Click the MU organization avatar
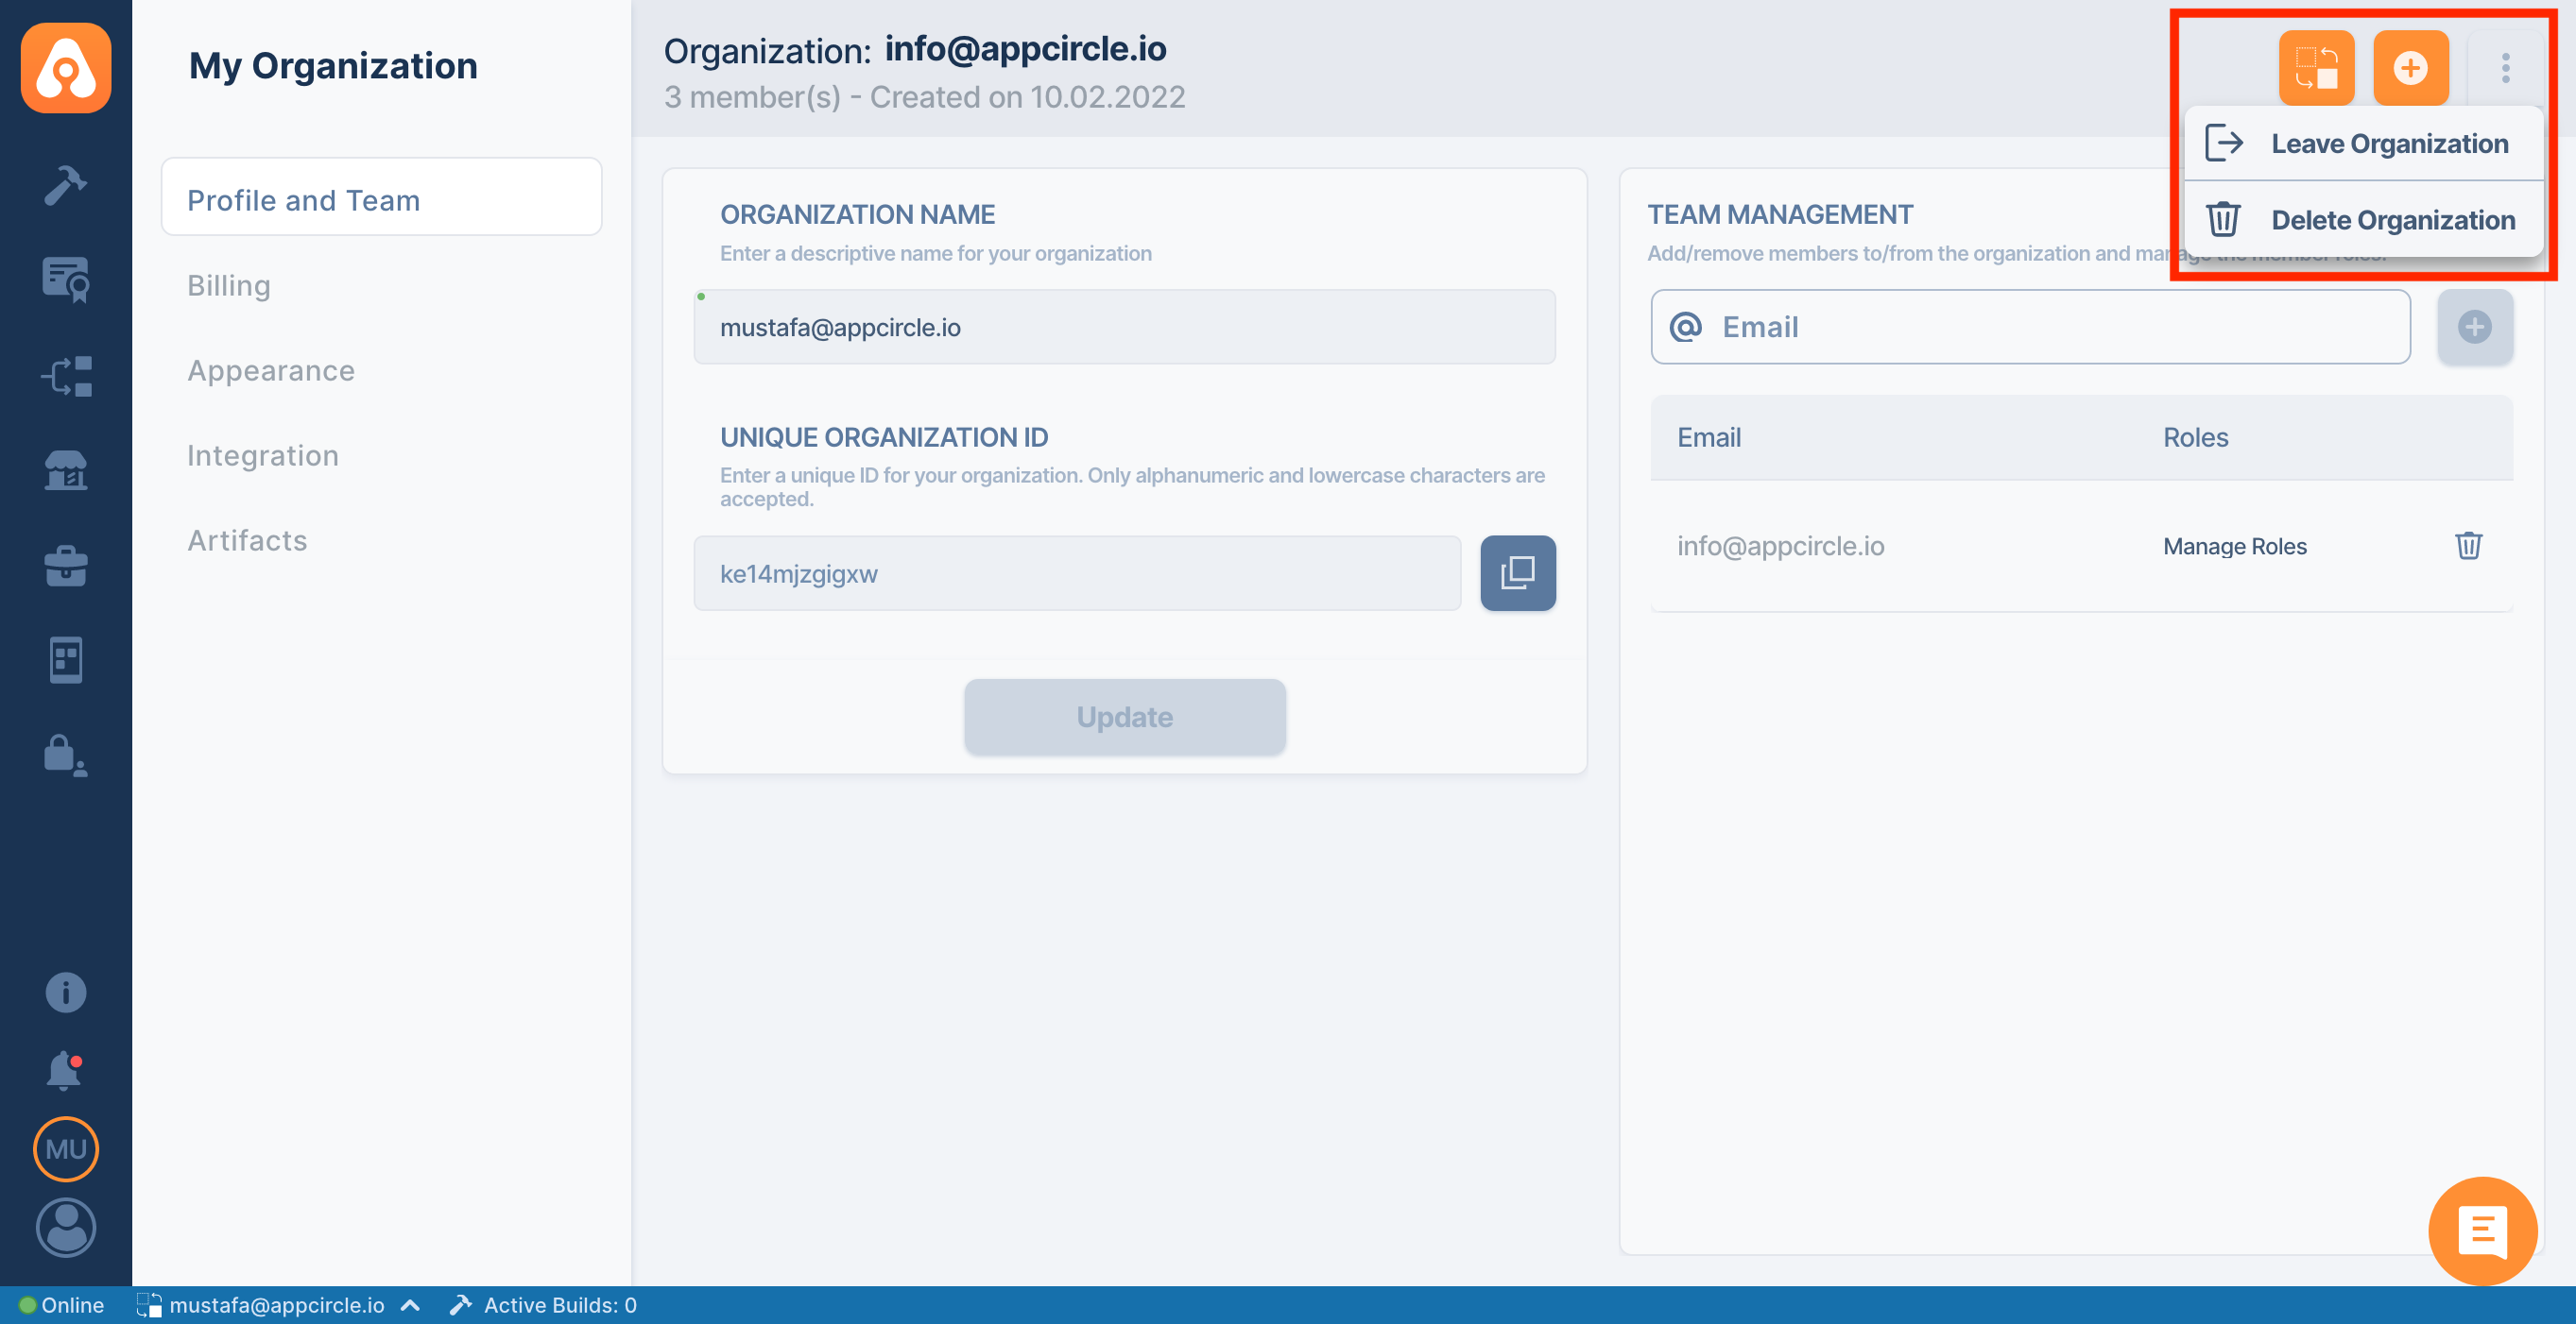The image size is (2576, 1324). (66, 1149)
